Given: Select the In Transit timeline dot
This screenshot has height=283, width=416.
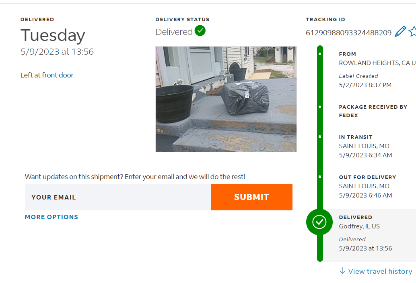Looking at the screenshot, I should 320,137.
